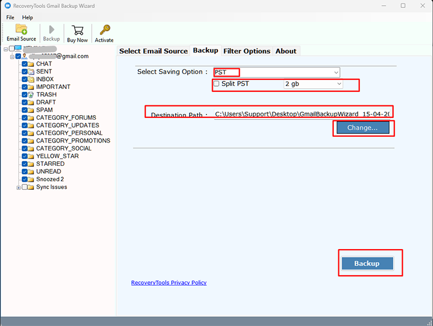
Task: Open the Help menu
Action: 27,17
